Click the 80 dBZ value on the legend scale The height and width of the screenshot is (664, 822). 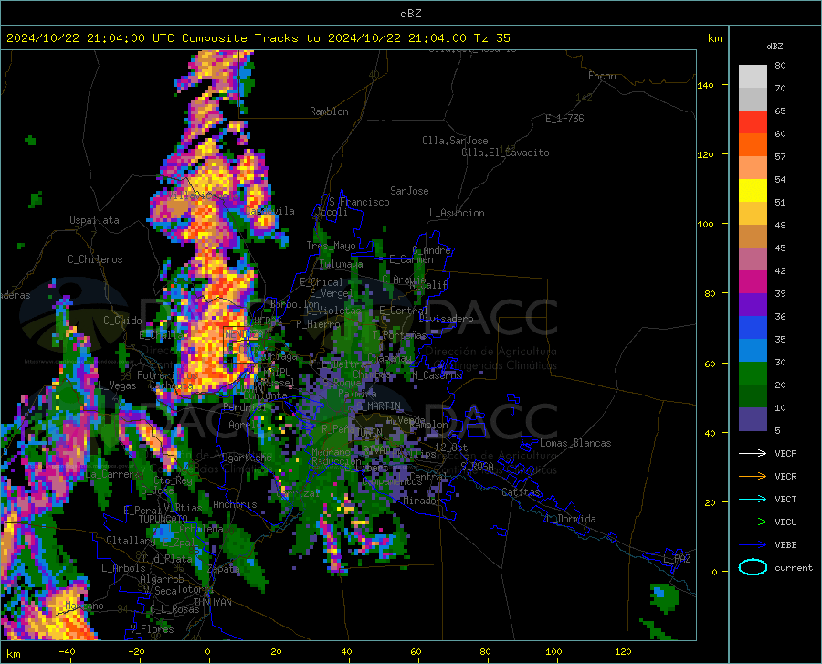[x=780, y=65]
